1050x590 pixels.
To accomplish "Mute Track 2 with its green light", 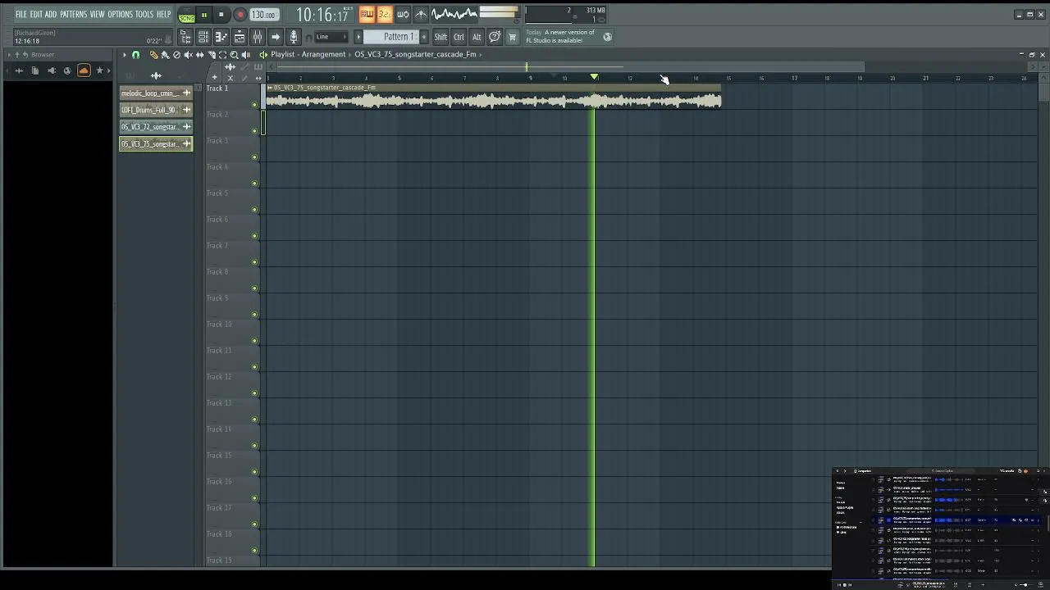I will 254,131.
